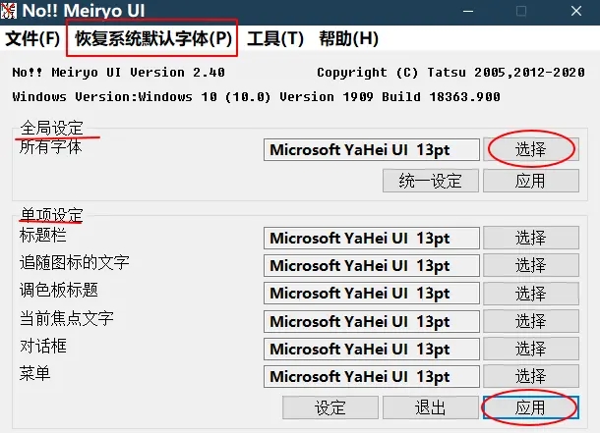Click 选择 button for 对话框

(x=531, y=349)
